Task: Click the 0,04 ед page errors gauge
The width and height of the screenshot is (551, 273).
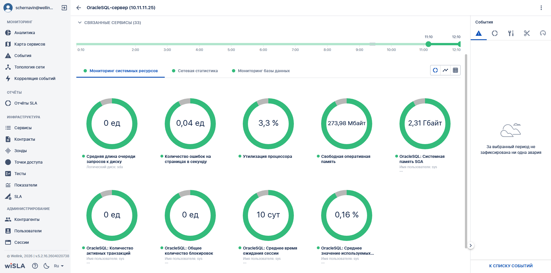Action: (x=190, y=123)
